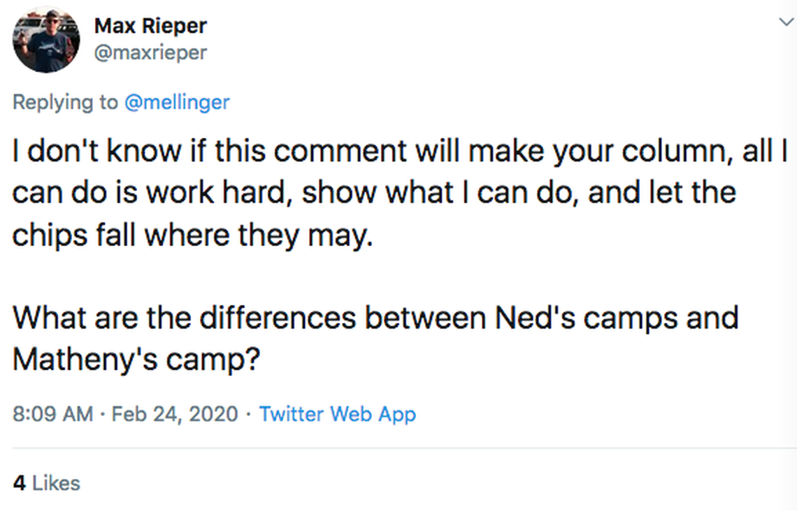This screenshot has width=797, height=511.
Task: Click the text "Matheny's camp?"
Action: point(136,359)
